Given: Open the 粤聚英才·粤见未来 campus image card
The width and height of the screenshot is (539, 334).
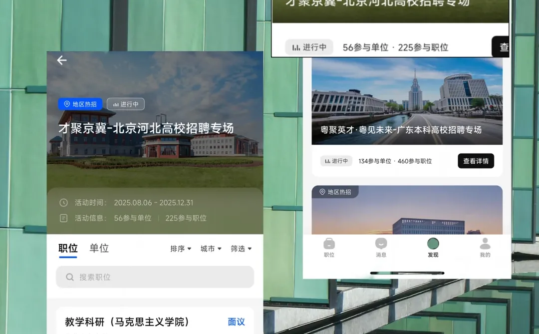Looking at the screenshot, I should coord(407,101).
